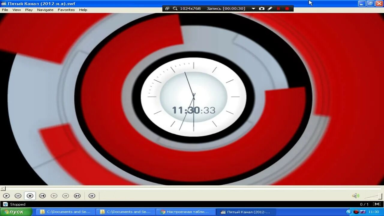Expand the recorder dropdown arrow
Image resolution: width=384 pixels, height=216 pixels.
click(253, 9)
